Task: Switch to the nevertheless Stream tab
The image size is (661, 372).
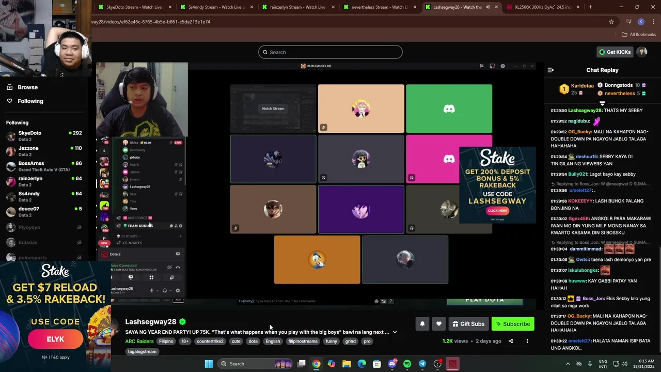Action: pyautogui.click(x=379, y=7)
